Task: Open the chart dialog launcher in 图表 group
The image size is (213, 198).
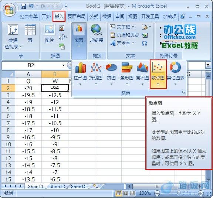Action: click(183, 92)
